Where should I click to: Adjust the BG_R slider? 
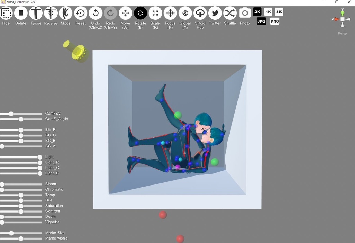(21, 130)
